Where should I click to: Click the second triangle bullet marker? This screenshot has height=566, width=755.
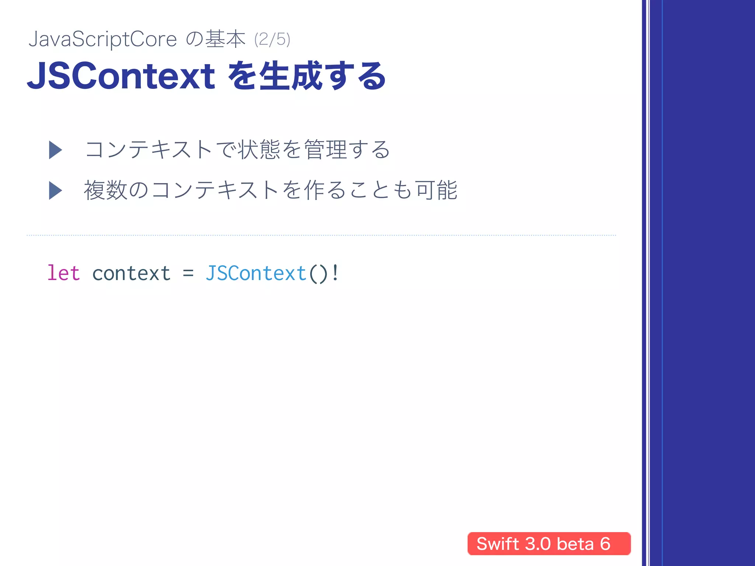[x=55, y=191]
